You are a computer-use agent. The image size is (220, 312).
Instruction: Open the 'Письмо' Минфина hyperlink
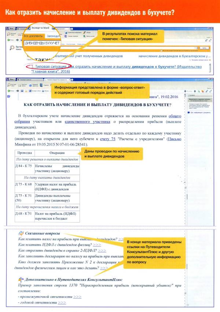[175, 139]
